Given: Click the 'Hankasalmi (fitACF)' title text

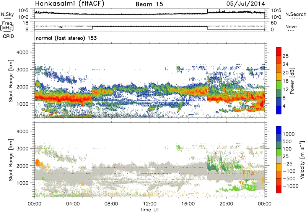Looking at the screenshot, I should (70, 3).
